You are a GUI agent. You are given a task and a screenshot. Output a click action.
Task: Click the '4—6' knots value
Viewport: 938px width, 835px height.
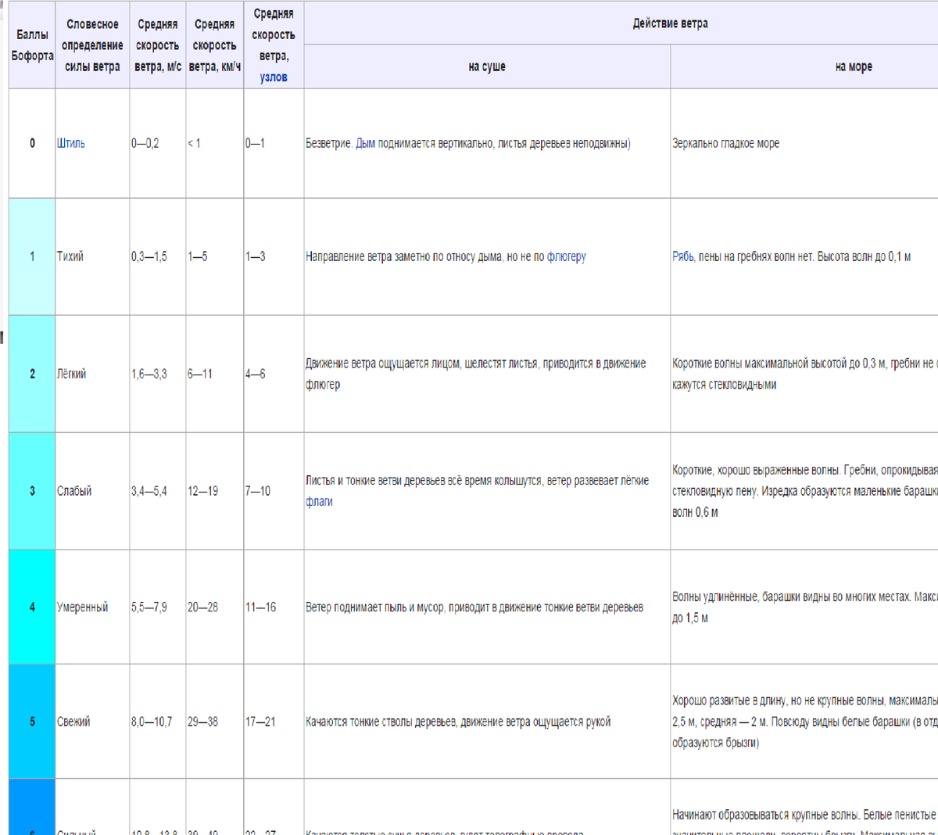tap(255, 374)
